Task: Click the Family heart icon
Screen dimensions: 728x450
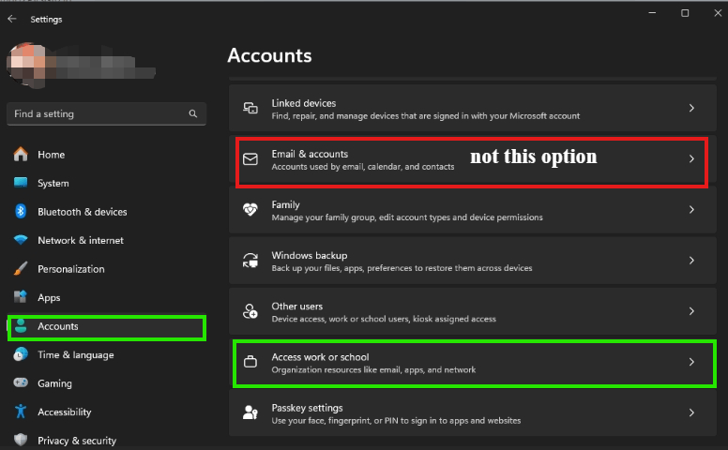Action: tap(250, 210)
